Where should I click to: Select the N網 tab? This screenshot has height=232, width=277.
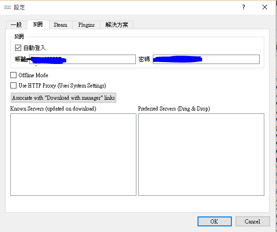pos(38,24)
